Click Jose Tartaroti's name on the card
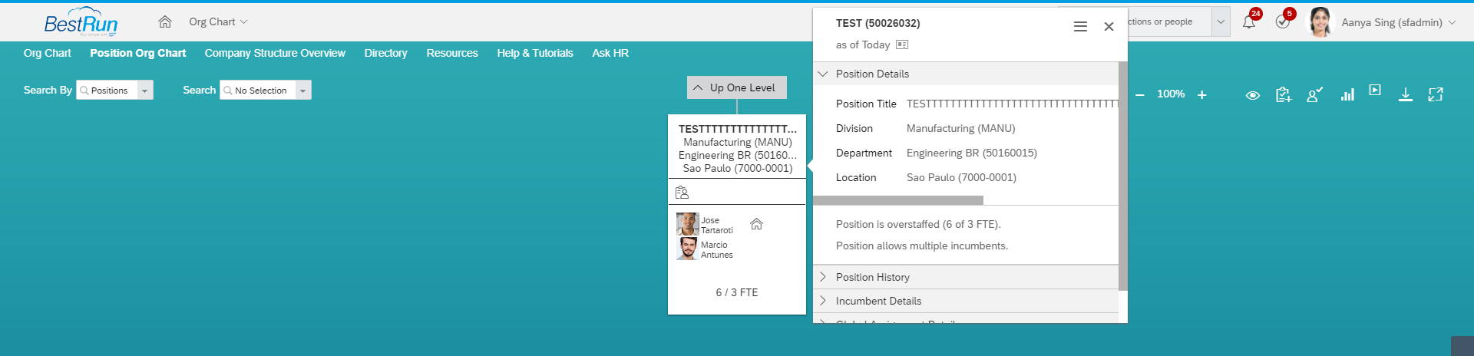The height and width of the screenshot is (356, 1474). (x=717, y=225)
